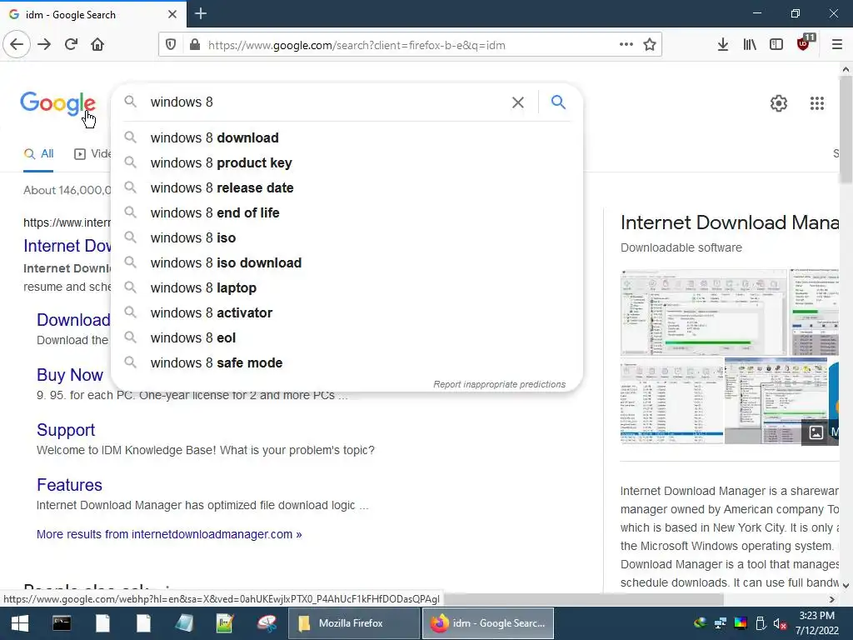Open a new browser tab
Viewport: 853px width, 640px height.
201,13
